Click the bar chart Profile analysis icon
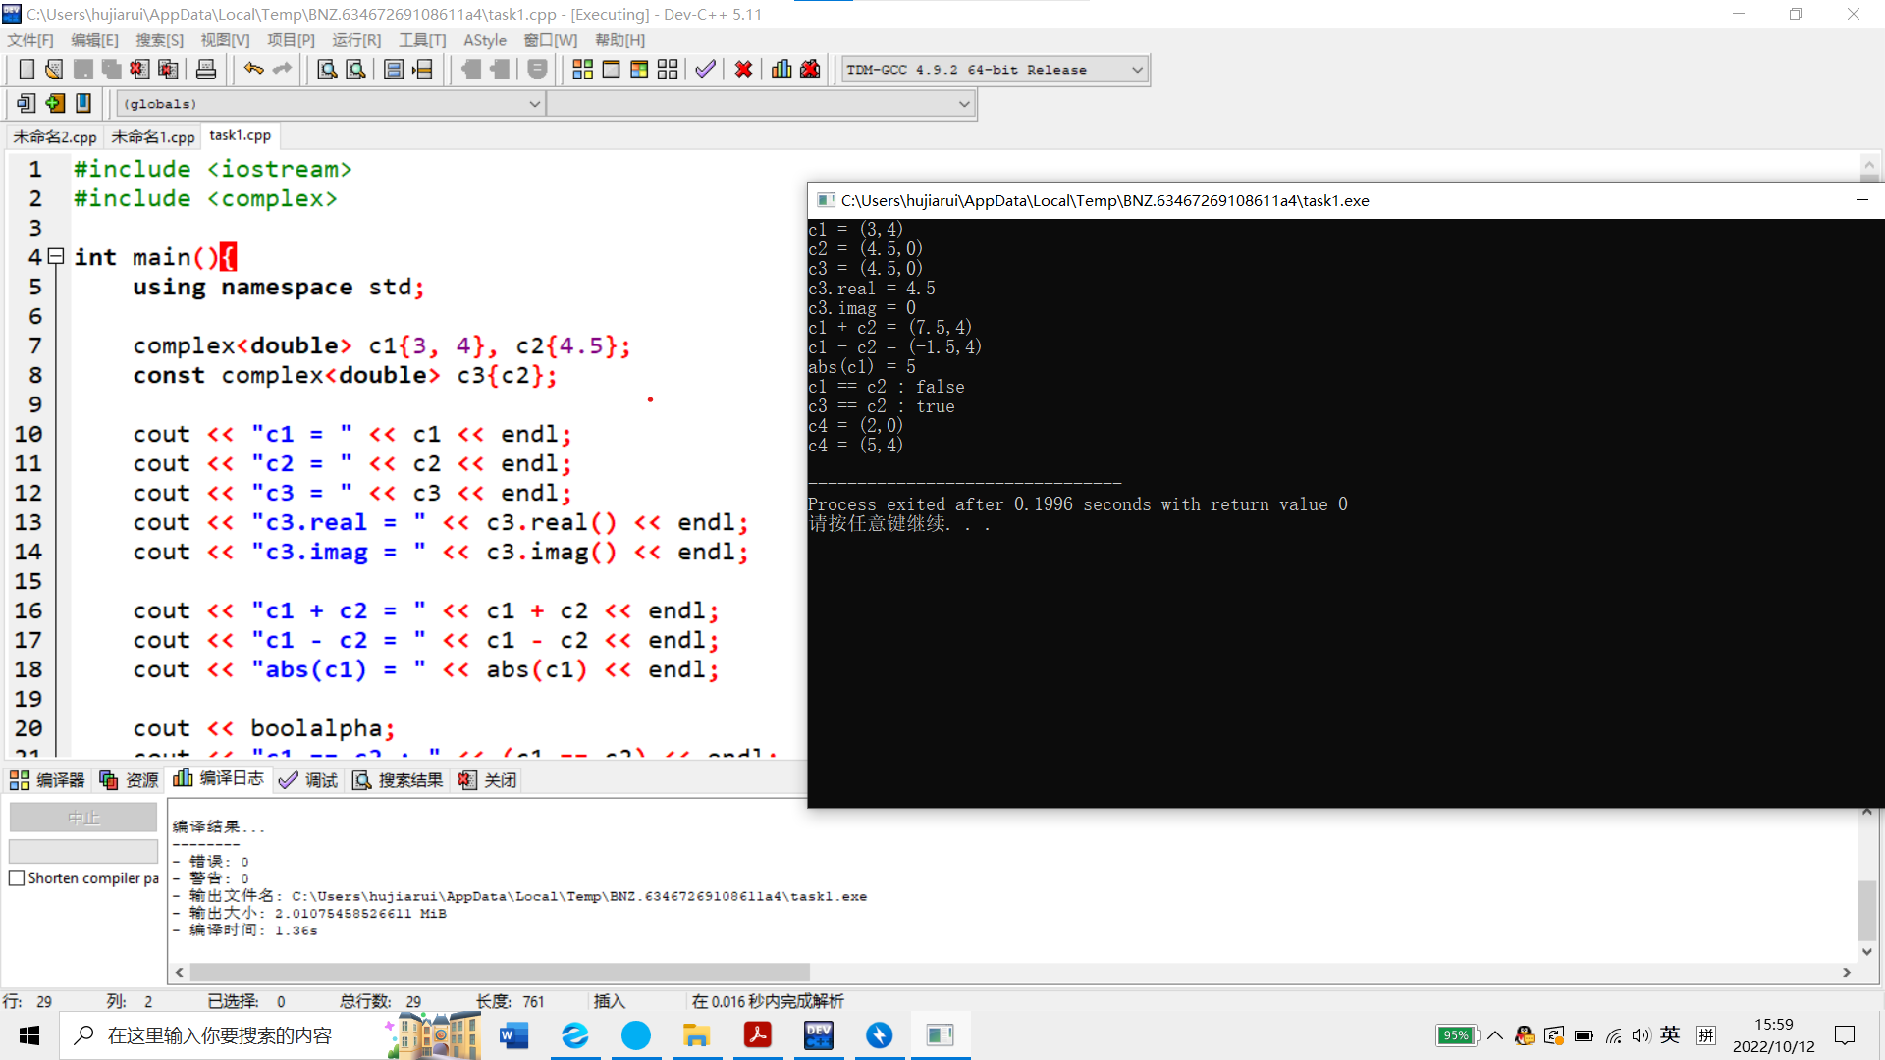The image size is (1885, 1060). [781, 70]
